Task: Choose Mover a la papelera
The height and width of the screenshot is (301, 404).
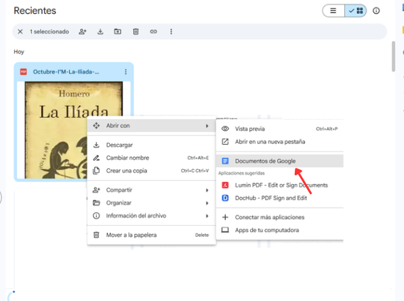Action: (152, 235)
